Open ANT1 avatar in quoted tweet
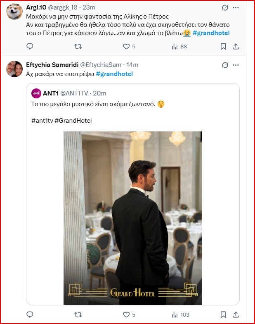The width and height of the screenshot is (255, 324). tap(36, 93)
